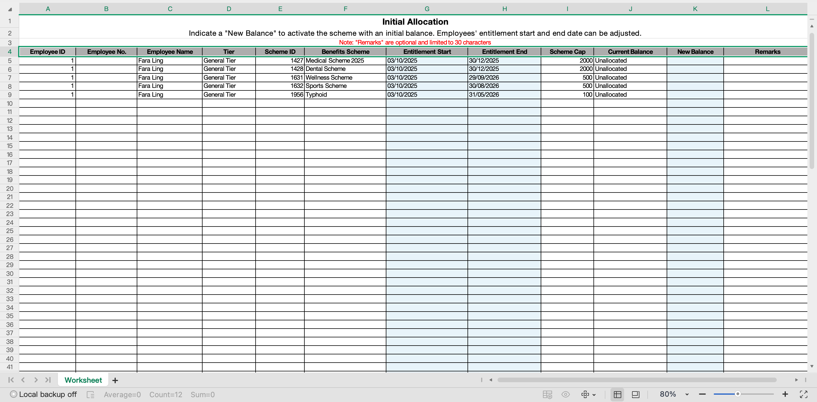Click the horizontal scrollbar right arrow
Image resolution: width=817 pixels, height=402 pixels.
coord(796,380)
